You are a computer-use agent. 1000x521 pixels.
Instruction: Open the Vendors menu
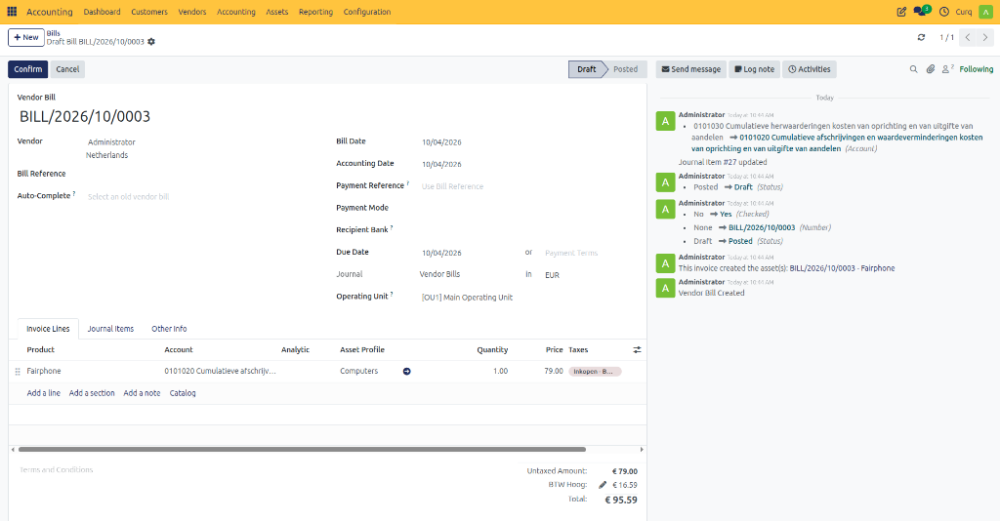tap(192, 12)
